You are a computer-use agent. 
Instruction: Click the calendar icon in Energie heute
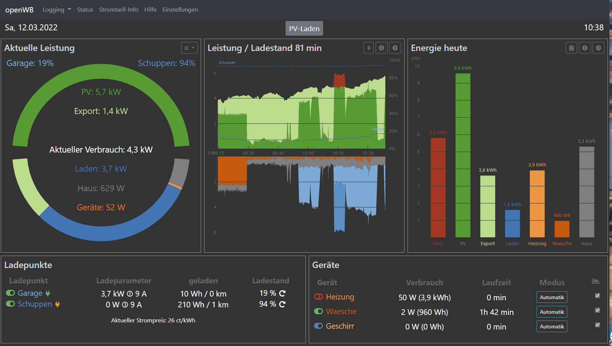pyautogui.click(x=571, y=48)
